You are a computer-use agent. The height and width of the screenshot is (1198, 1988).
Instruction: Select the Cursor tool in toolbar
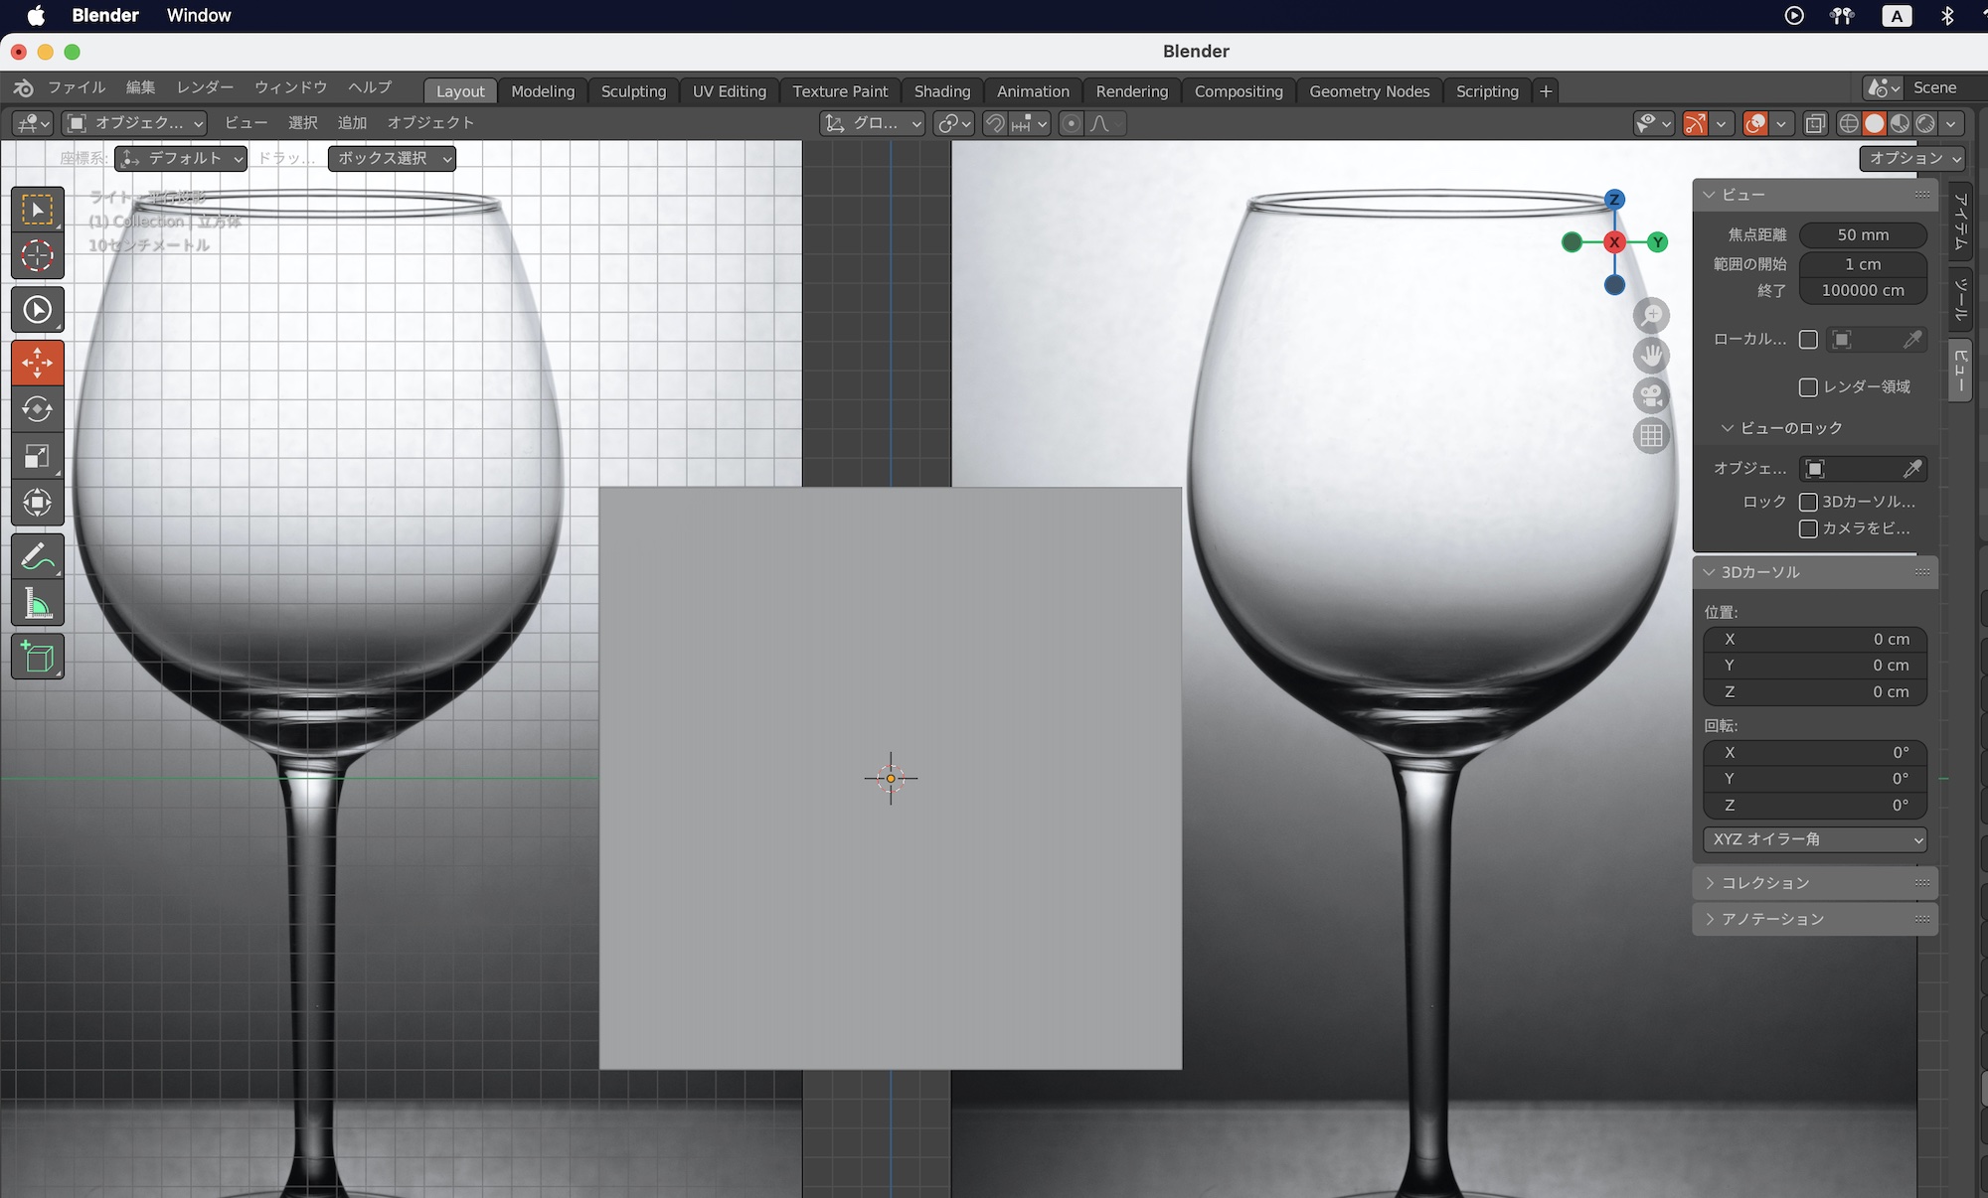(38, 256)
